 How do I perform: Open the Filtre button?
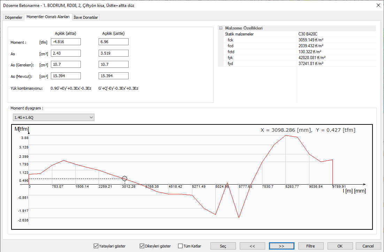(x=310, y=246)
